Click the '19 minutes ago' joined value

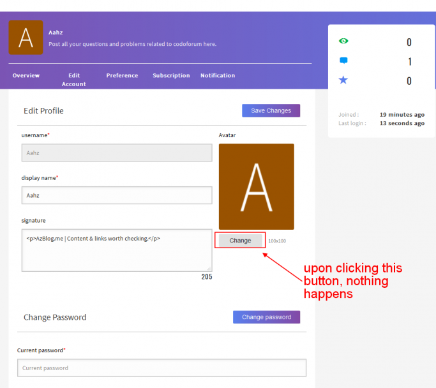coord(402,114)
